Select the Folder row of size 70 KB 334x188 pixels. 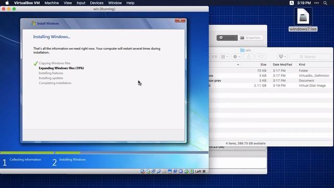point(271,70)
